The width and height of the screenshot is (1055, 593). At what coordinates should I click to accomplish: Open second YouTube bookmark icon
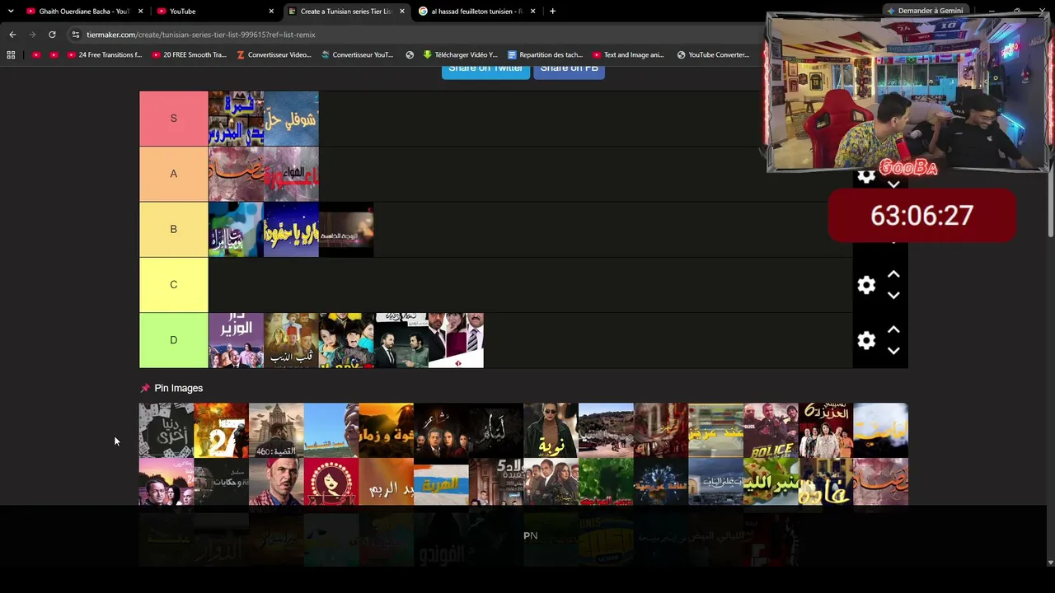(54, 55)
